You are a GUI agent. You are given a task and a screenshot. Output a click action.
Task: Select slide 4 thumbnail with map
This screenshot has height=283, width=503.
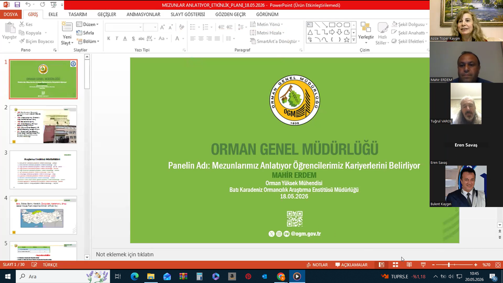pos(43,215)
